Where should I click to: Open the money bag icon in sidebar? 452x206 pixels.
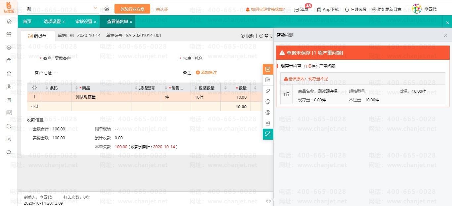tap(9, 87)
